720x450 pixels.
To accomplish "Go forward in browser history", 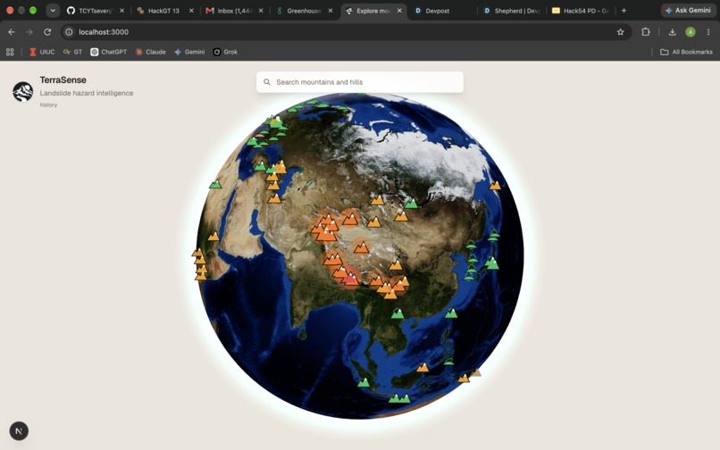I will point(29,31).
